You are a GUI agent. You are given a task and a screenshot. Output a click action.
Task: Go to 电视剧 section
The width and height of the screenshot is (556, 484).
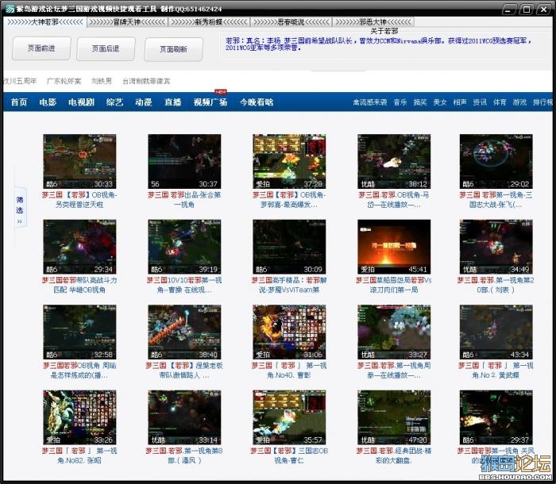81,102
